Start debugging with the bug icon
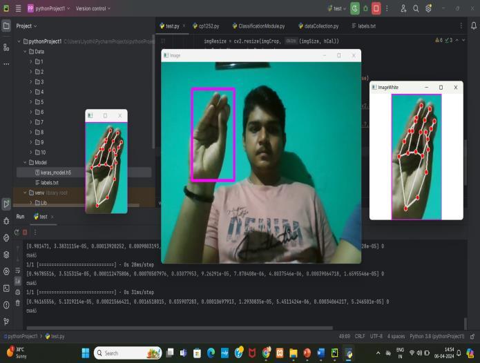 [365, 8]
